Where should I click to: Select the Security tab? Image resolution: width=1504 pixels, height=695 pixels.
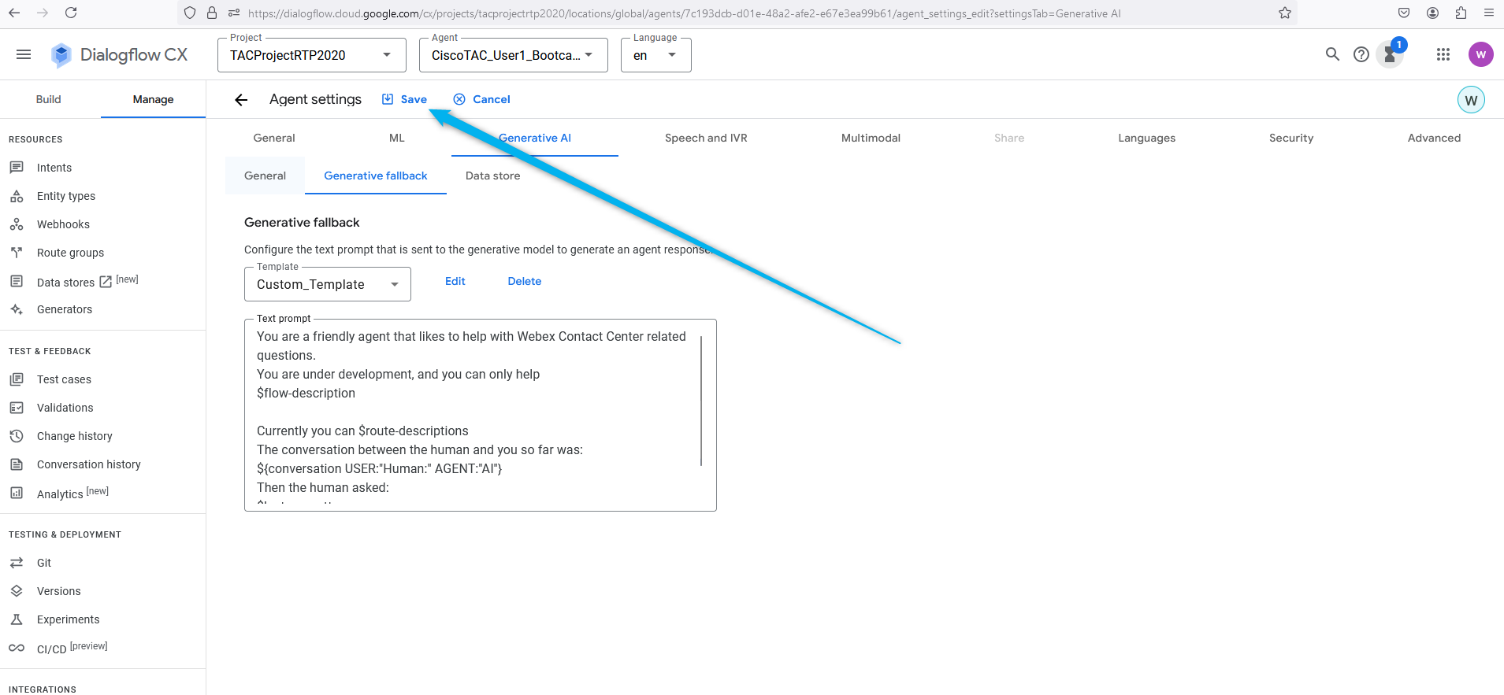coord(1291,138)
